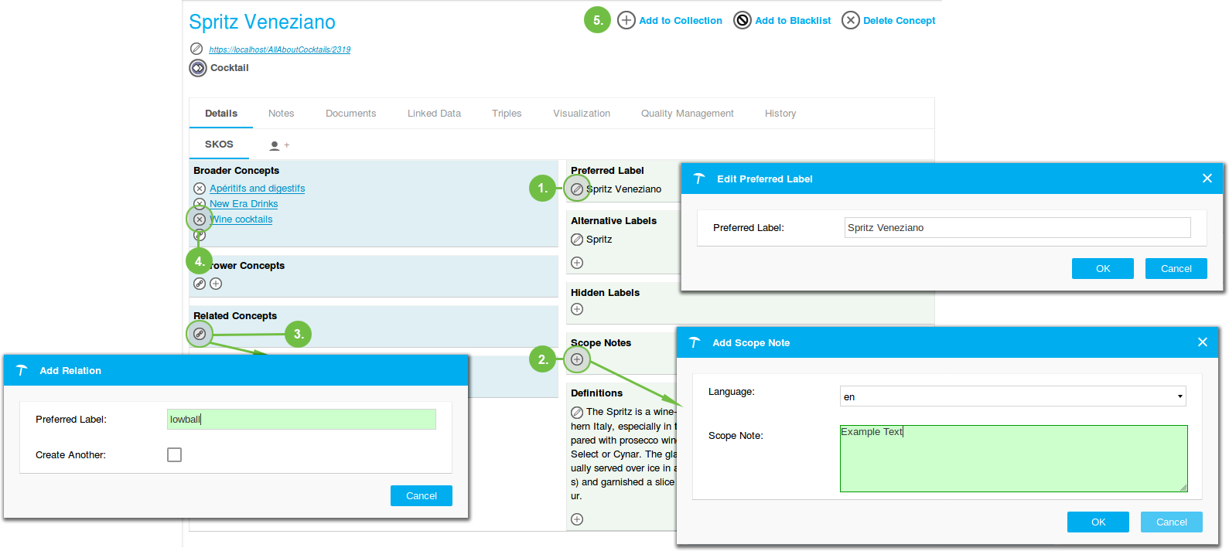Click the Cocktail label text
1229x551 pixels.
[230, 68]
